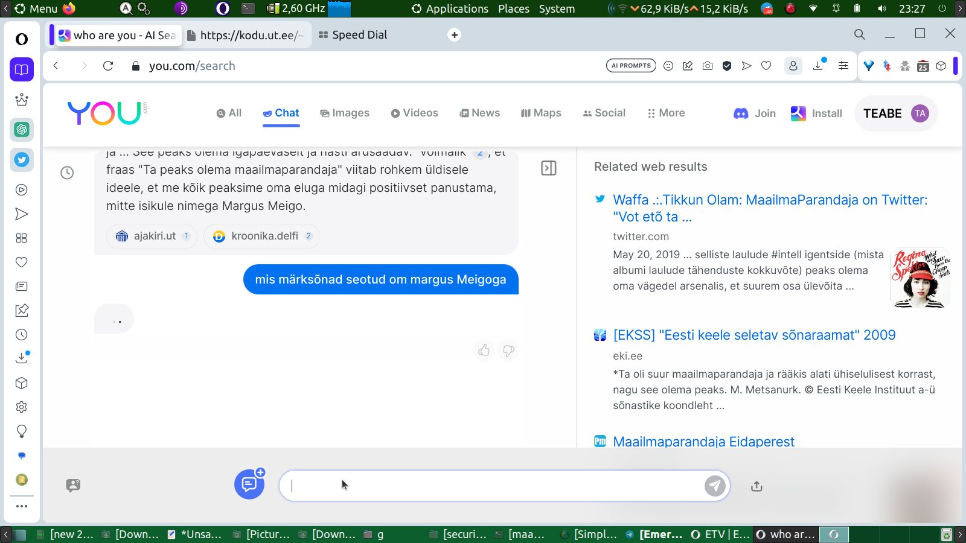Image resolution: width=966 pixels, height=543 pixels.
Task: Open profile account icon in toolbar
Action: [x=793, y=66]
